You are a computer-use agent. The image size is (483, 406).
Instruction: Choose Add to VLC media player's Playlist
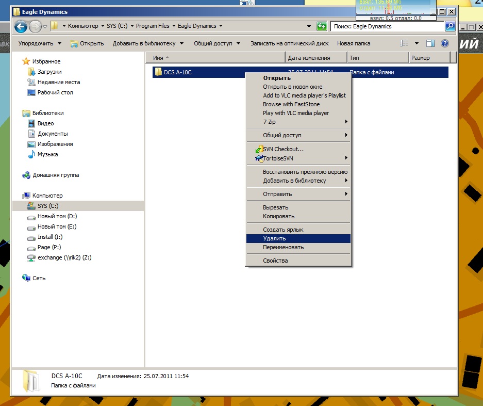point(298,95)
